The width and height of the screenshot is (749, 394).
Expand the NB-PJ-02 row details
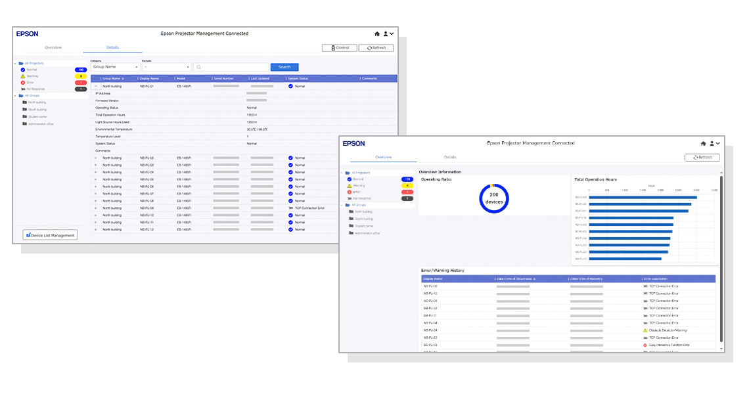pos(95,158)
